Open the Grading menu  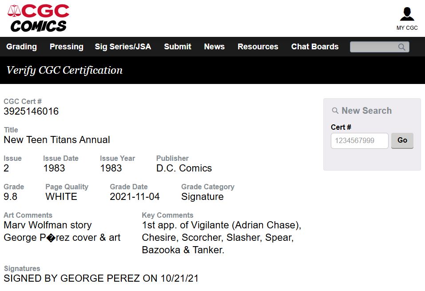click(x=21, y=47)
